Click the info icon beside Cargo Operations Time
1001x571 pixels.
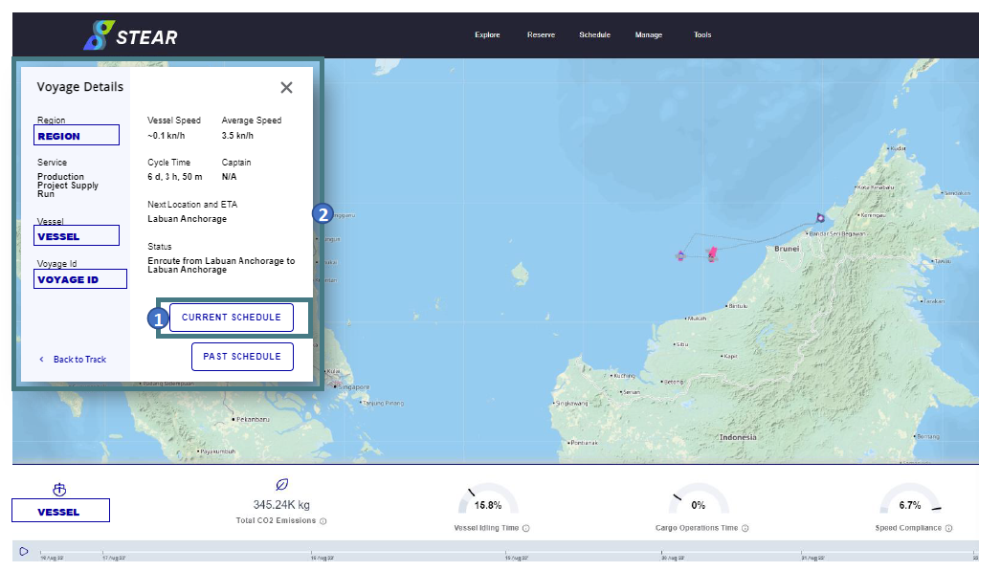745,528
